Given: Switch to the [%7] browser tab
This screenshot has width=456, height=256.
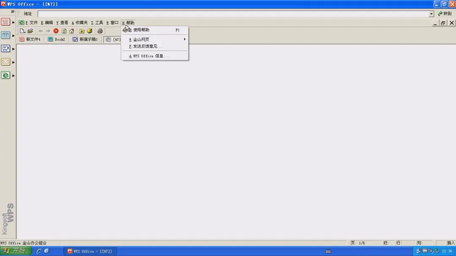Looking at the screenshot, I should pyautogui.click(x=113, y=40).
